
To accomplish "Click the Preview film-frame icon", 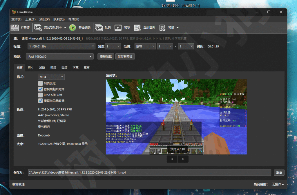I will pos(118,27).
